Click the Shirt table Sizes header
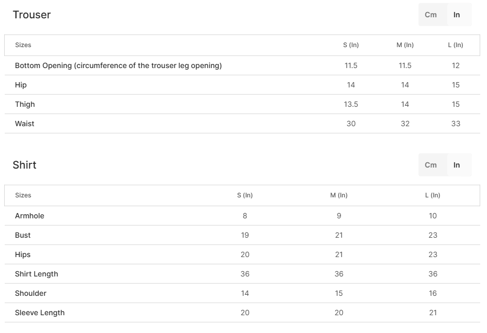The image size is (487, 333). click(x=24, y=195)
